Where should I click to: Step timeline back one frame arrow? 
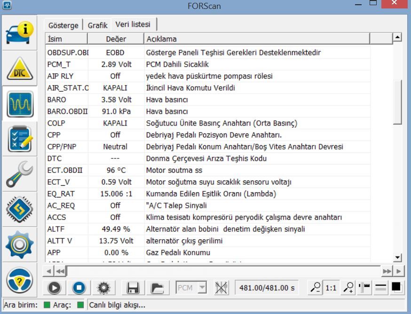[x=49, y=271]
